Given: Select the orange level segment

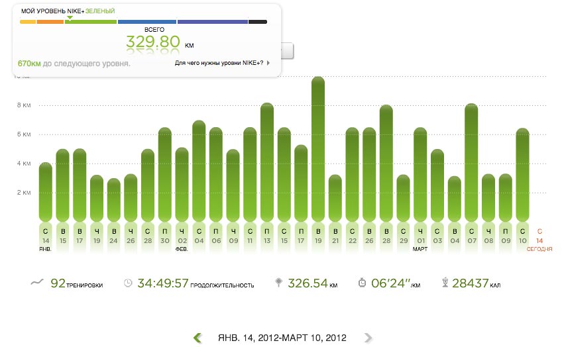Looking at the screenshot, I should (x=50, y=22).
